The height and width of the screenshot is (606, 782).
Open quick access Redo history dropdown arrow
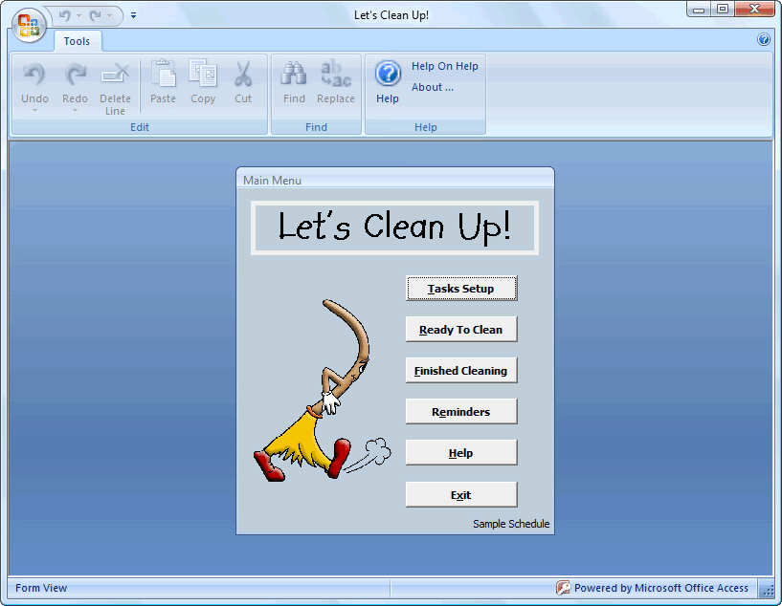109,16
